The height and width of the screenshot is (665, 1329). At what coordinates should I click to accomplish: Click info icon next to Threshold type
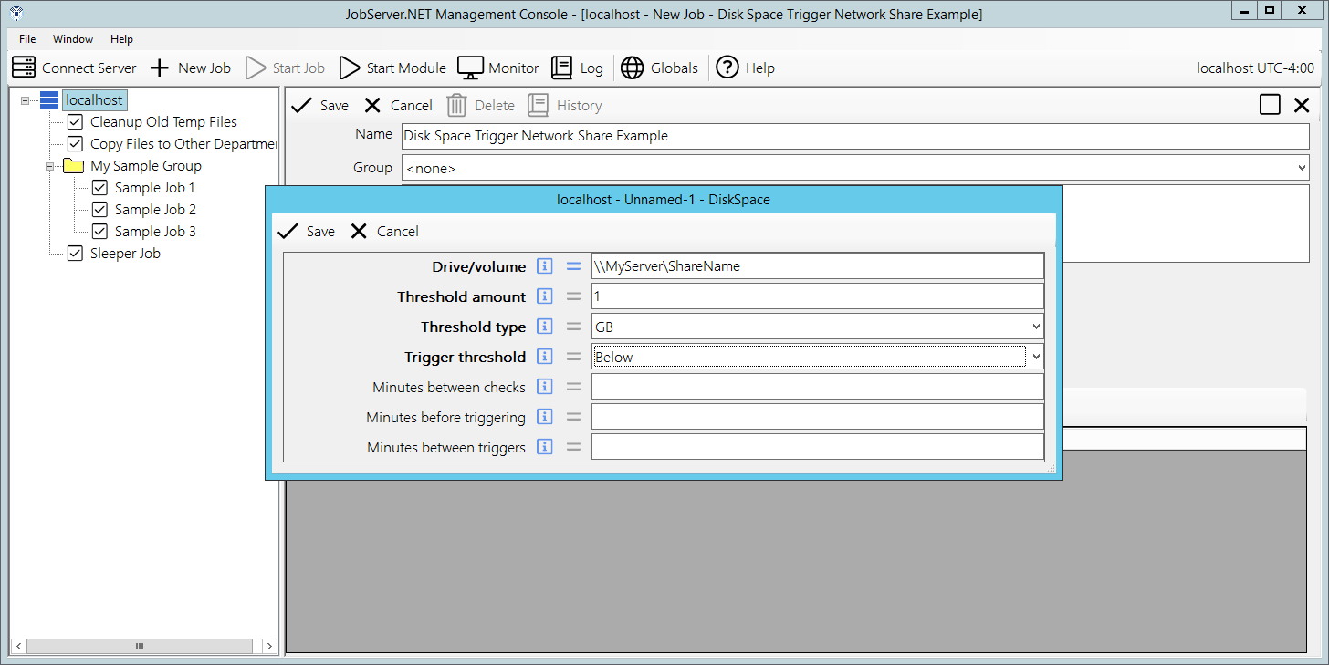(545, 327)
